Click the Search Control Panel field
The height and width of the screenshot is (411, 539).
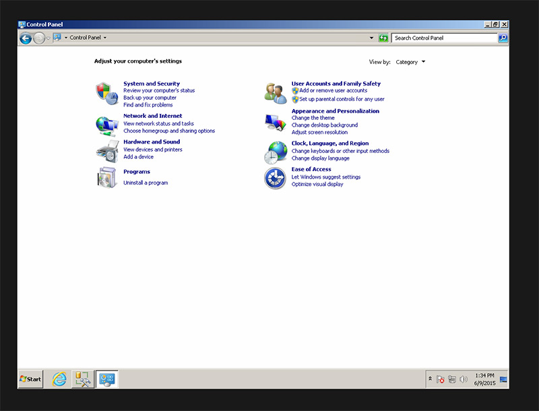(x=445, y=38)
